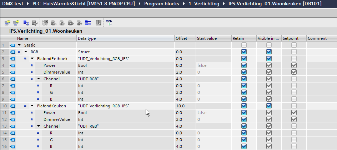Click Copy snapshots to start values icon
This screenshot has height=150, width=337.
(54, 22)
